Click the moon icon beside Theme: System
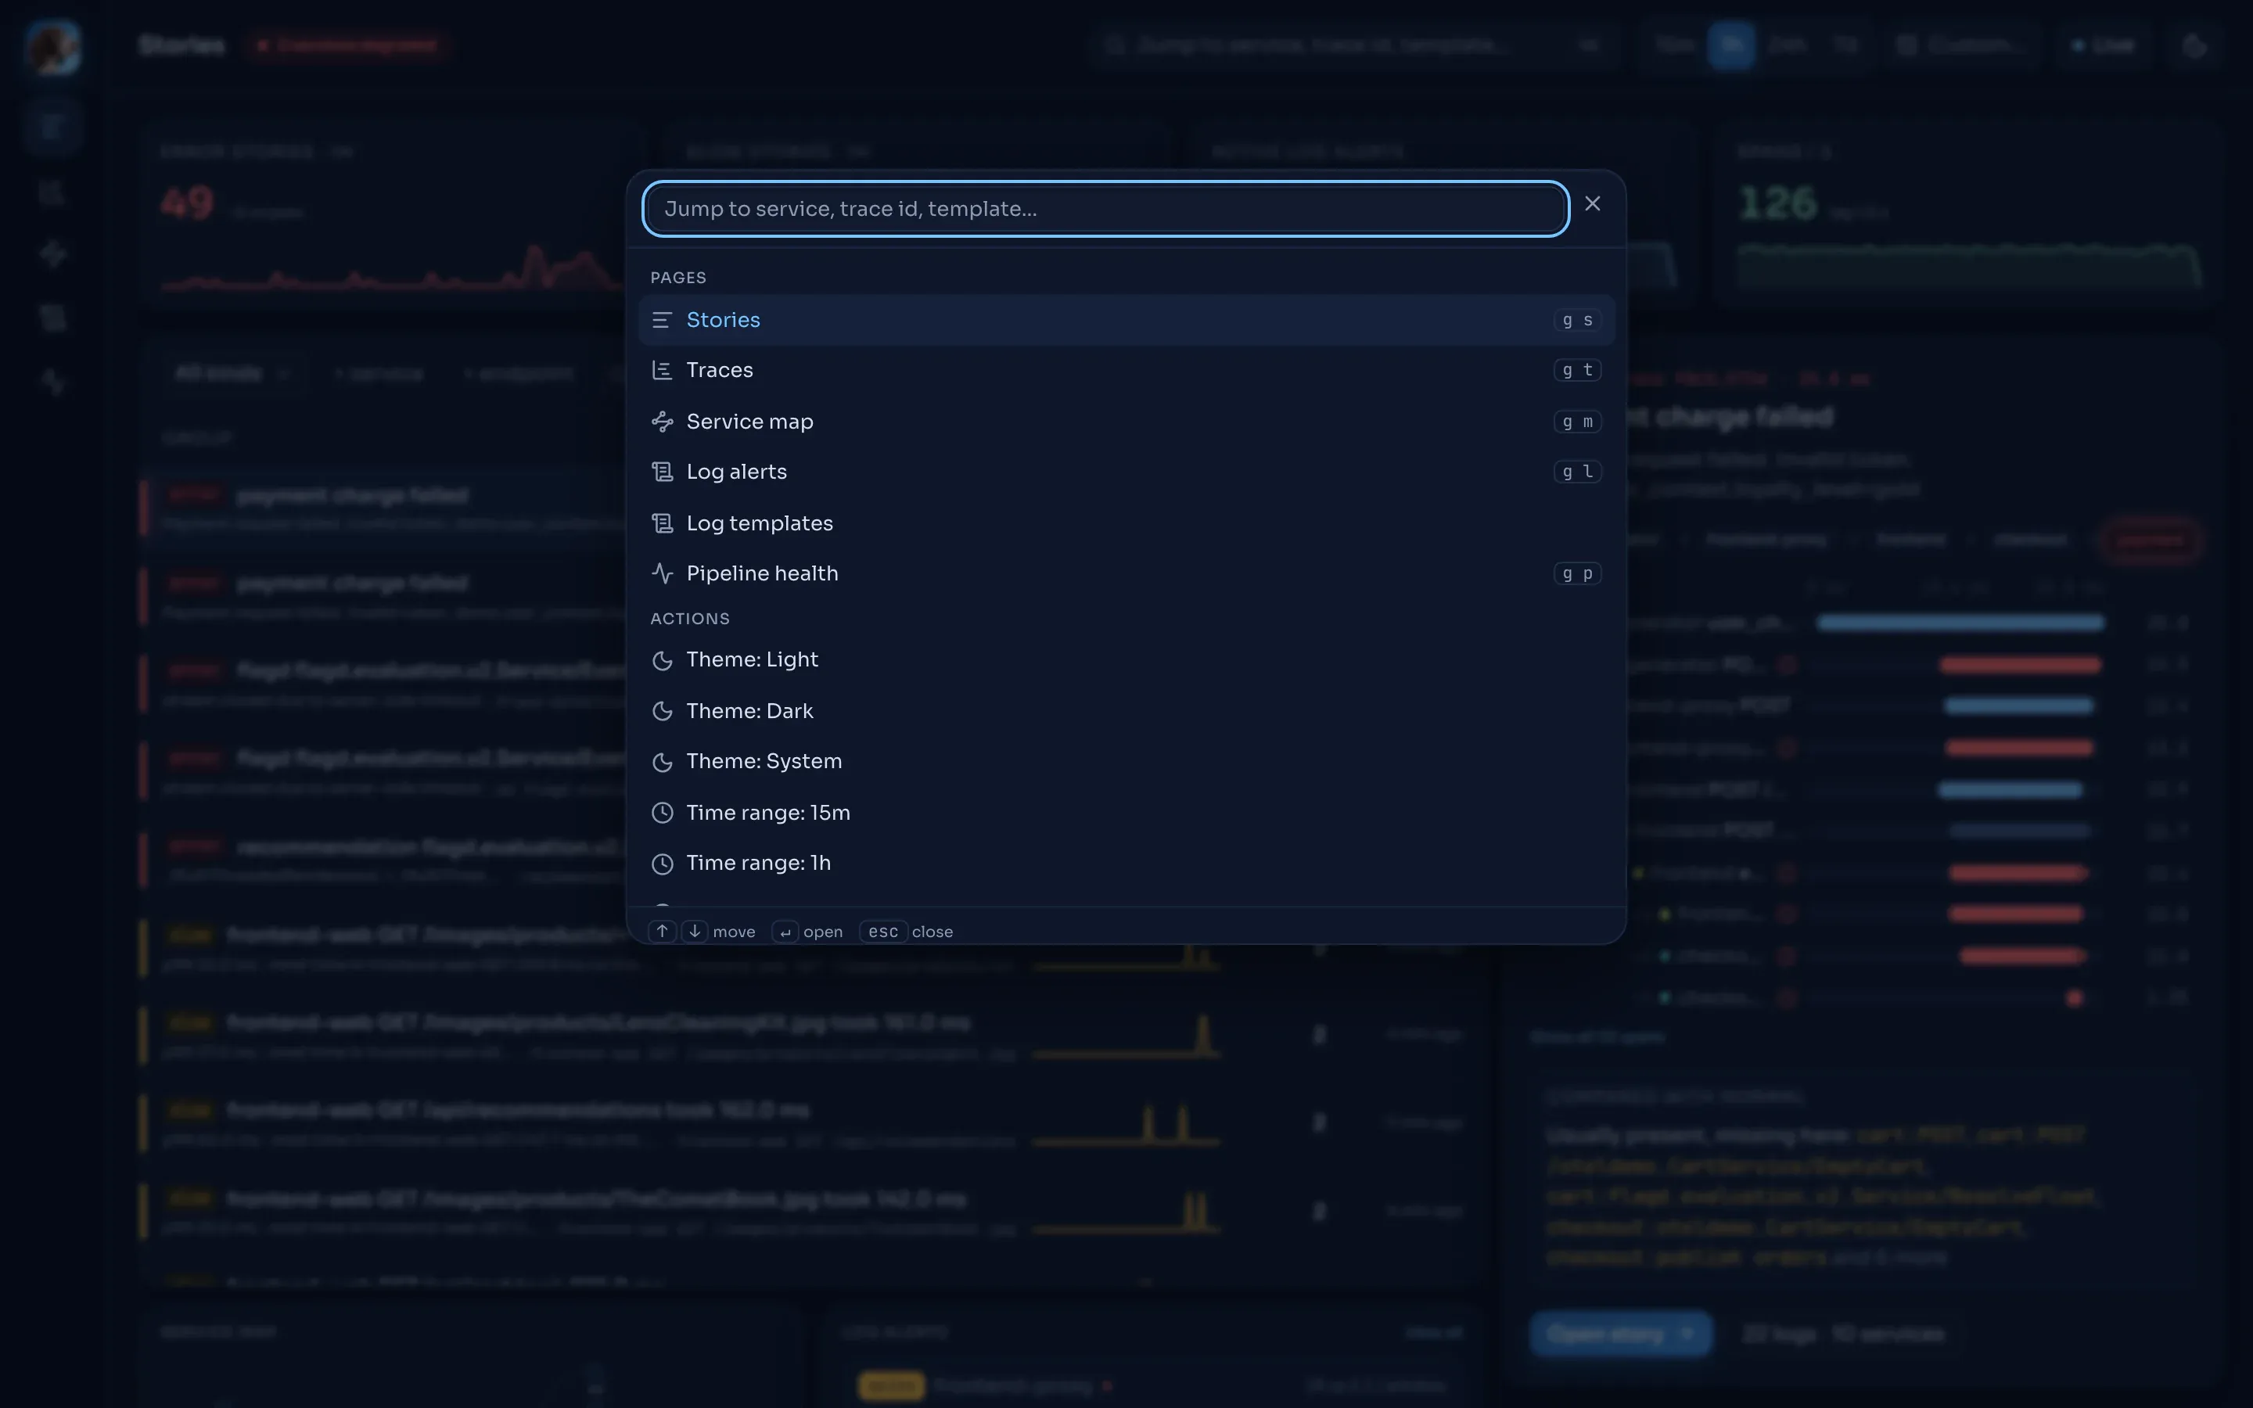Screen dimensions: 2253x1408 (x=662, y=762)
